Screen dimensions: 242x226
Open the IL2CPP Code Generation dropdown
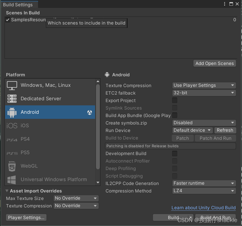pos(204,183)
